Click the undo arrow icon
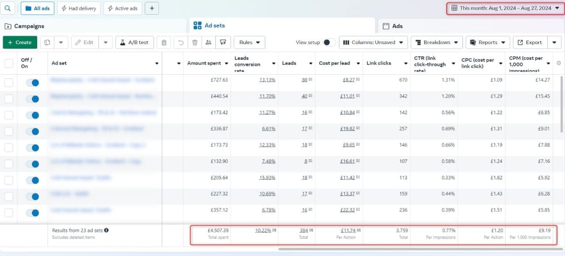 pos(181,42)
